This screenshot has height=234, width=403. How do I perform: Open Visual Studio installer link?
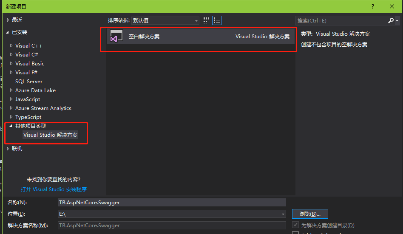[x=54, y=189]
